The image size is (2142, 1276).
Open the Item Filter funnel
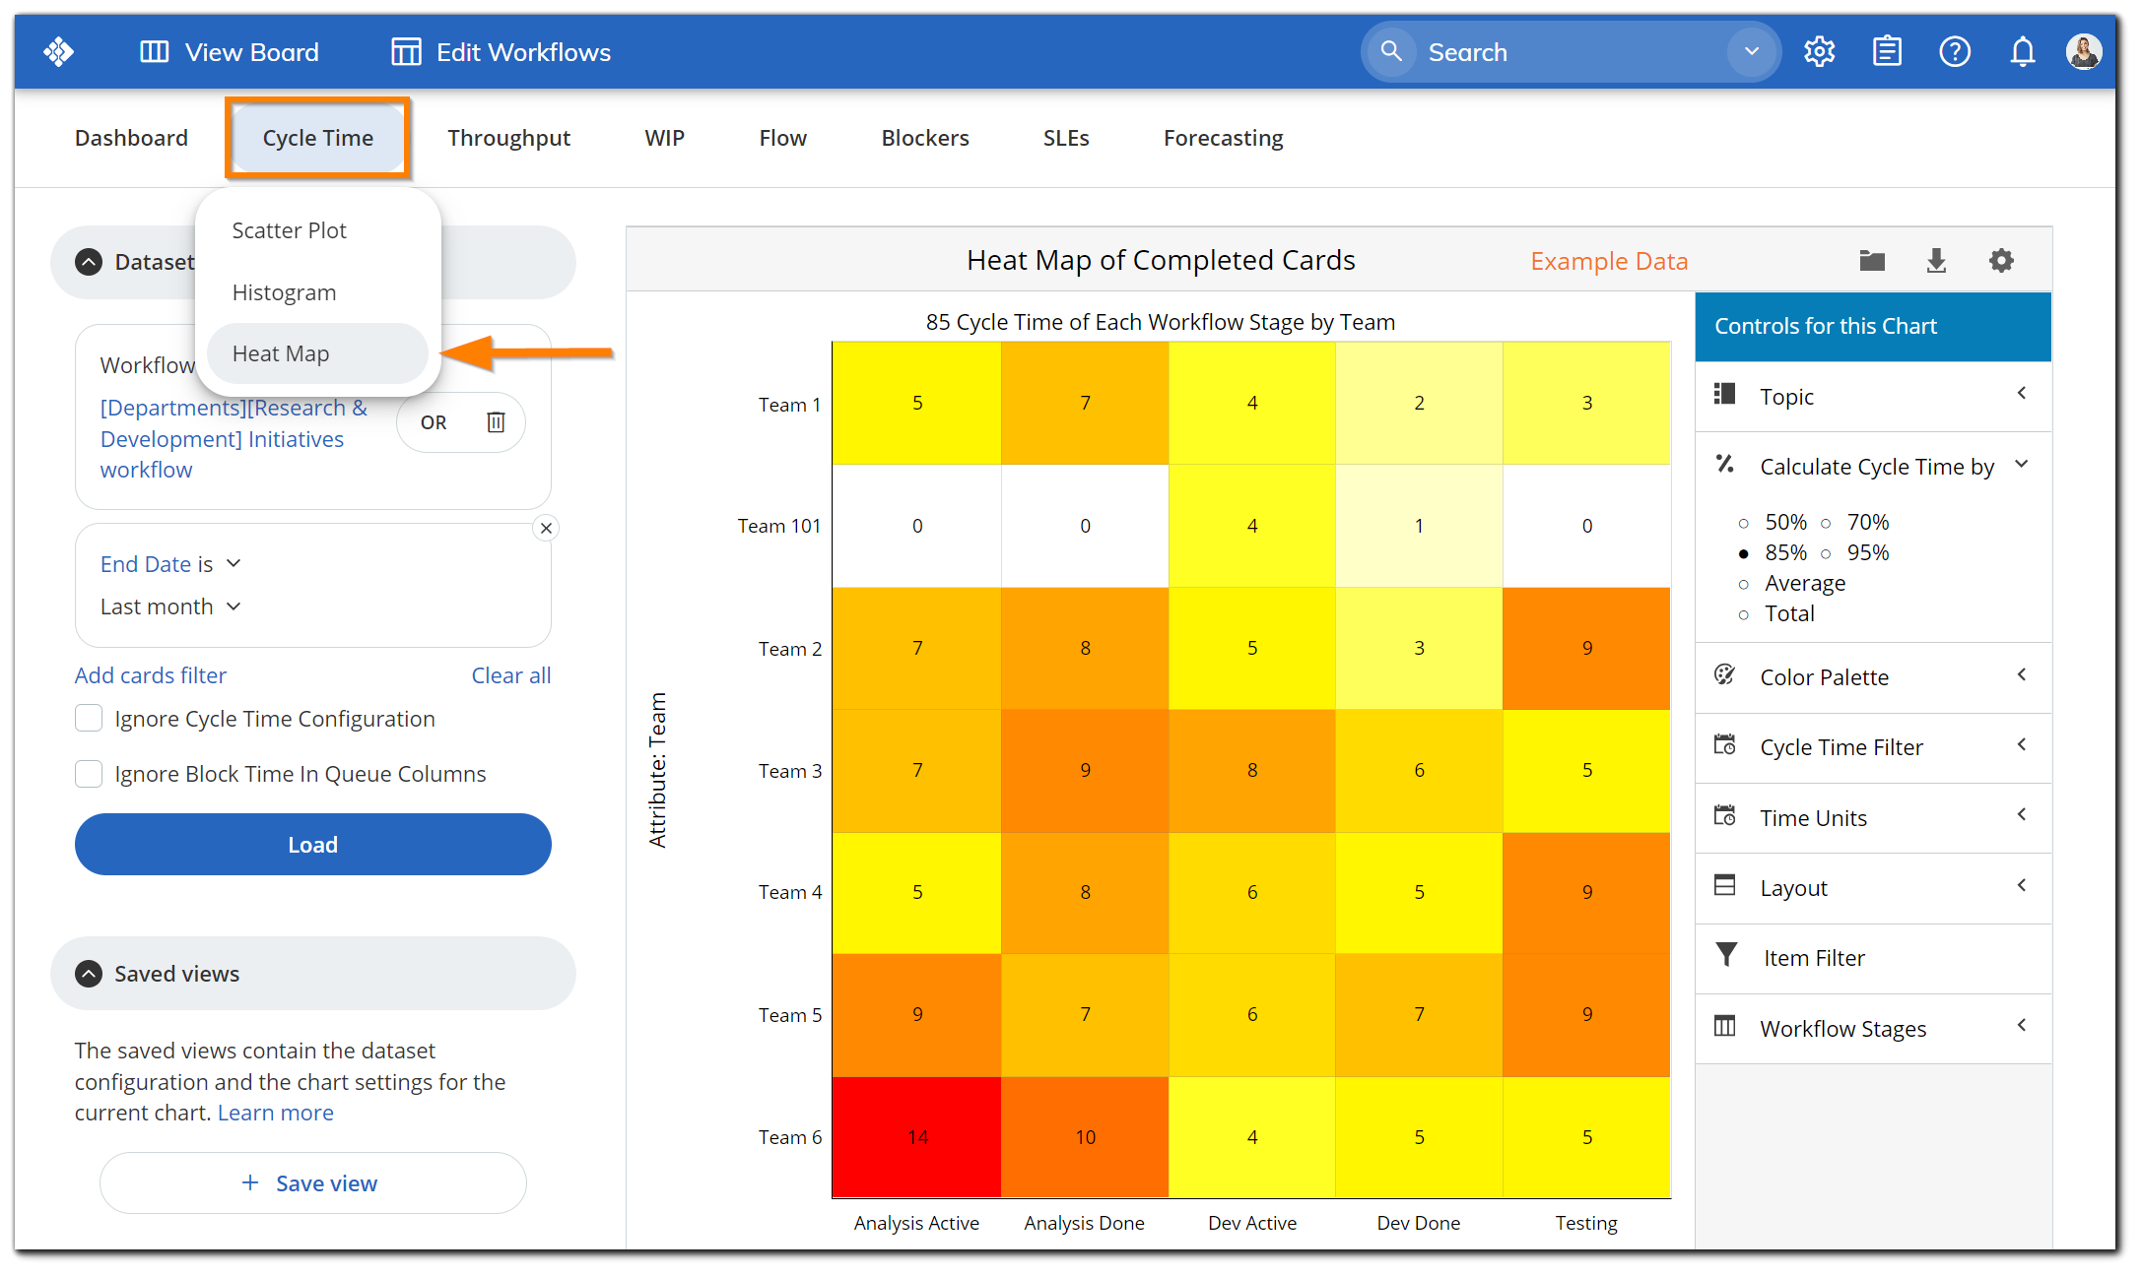tap(1726, 956)
